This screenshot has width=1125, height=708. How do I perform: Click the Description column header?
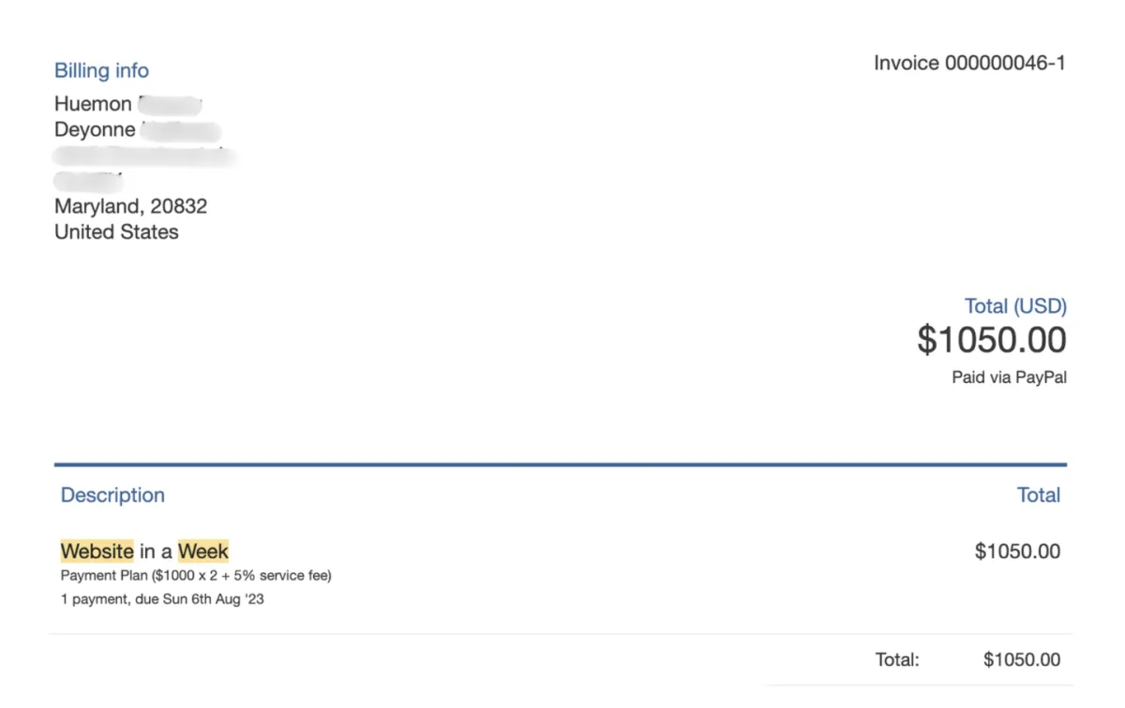click(x=112, y=495)
